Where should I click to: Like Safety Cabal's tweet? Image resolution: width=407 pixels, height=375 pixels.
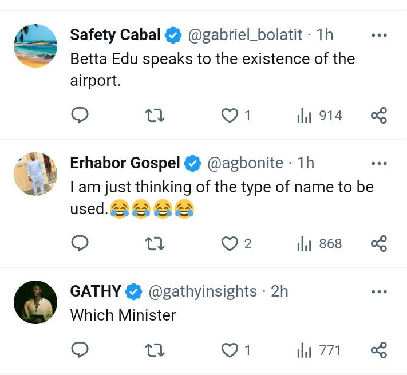tap(230, 116)
